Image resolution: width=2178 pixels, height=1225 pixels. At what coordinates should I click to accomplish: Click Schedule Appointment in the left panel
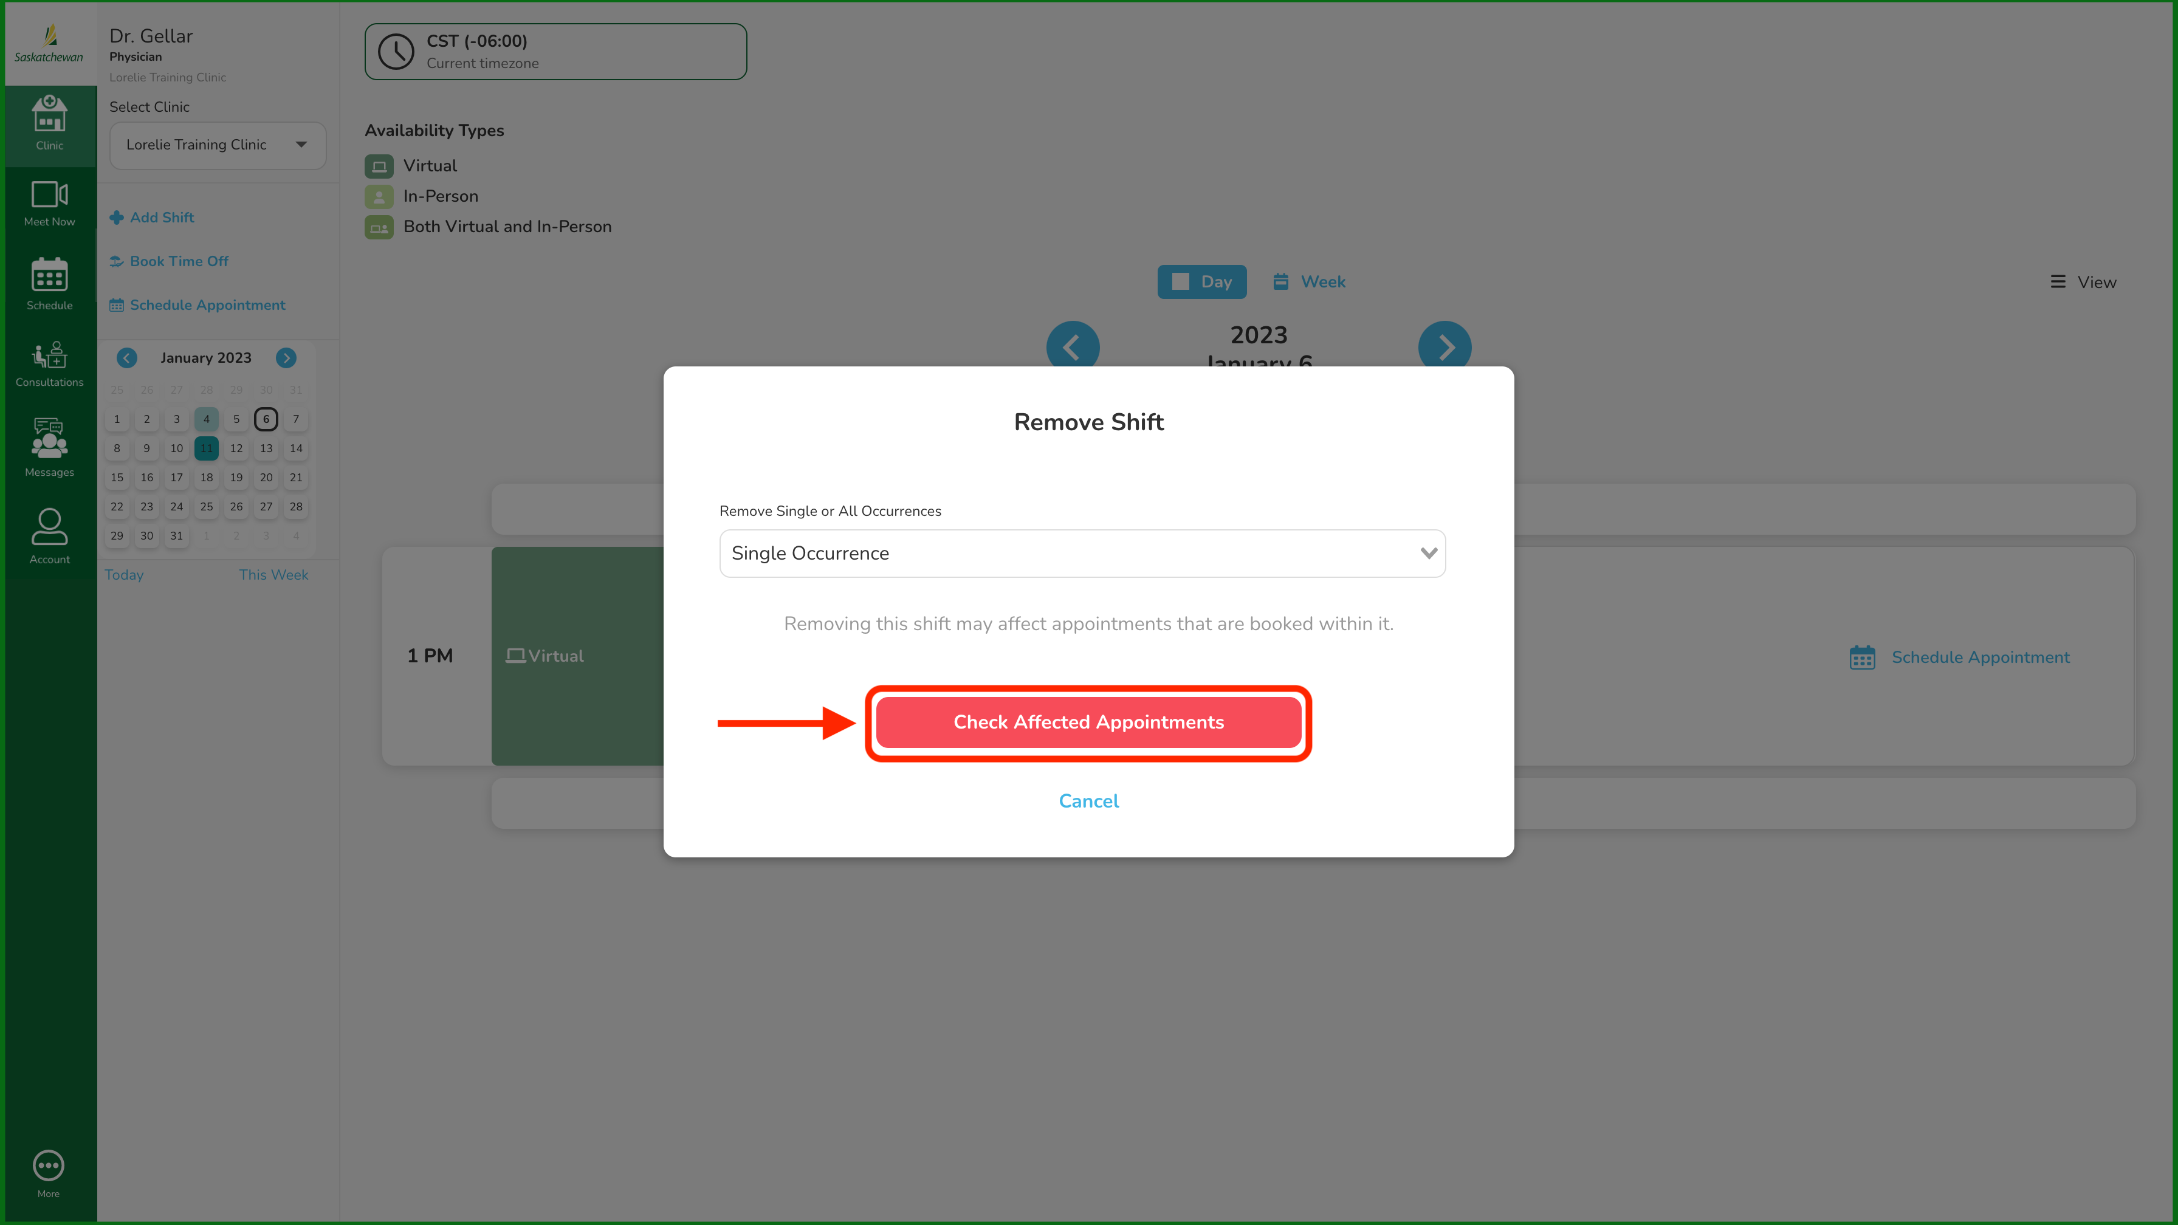tap(197, 305)
